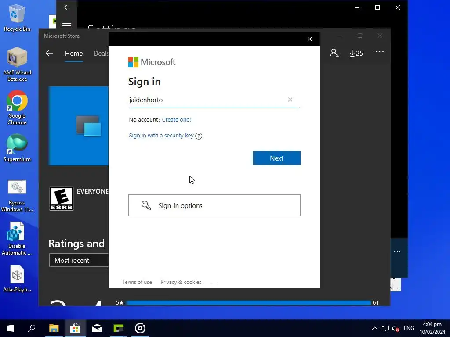
Task: Open the Windows Start menu
Action: click(11, 328)
